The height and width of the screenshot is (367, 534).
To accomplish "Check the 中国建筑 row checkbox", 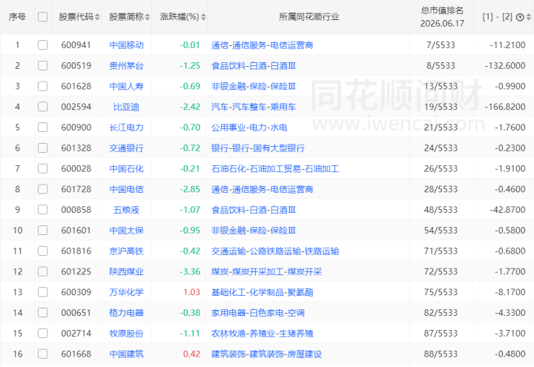I will click(42, 354).
